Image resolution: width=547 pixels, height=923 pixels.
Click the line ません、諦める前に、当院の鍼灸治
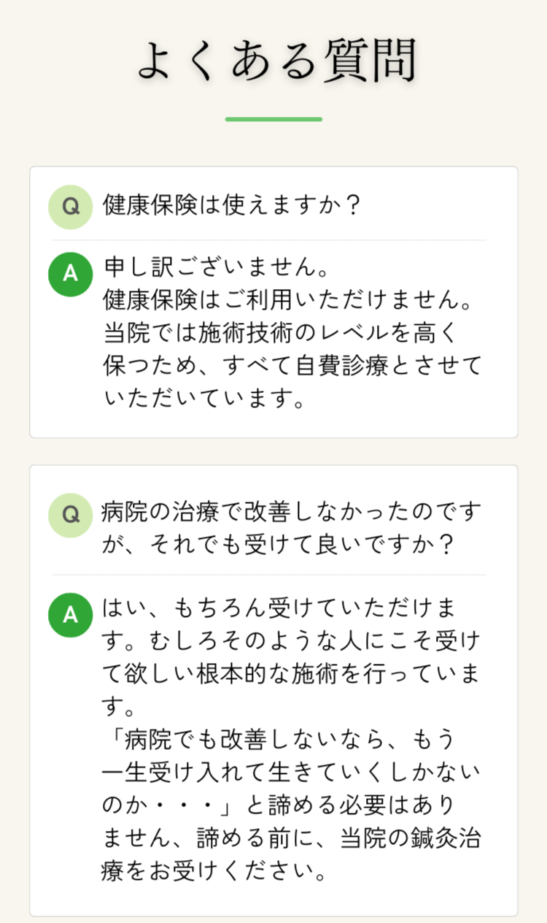(x=290, y=839)
